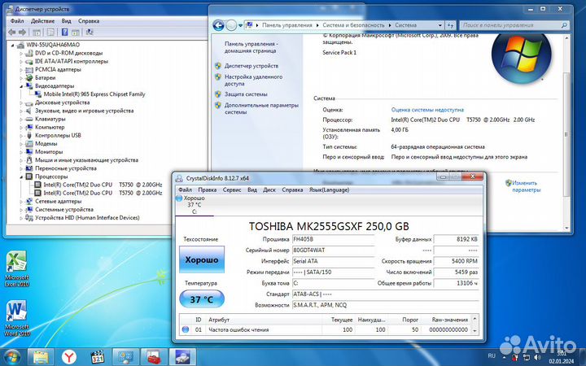Expand the Сетевые адаптеры node
Viewport: 586px width, 366px height.
(21, 202)
